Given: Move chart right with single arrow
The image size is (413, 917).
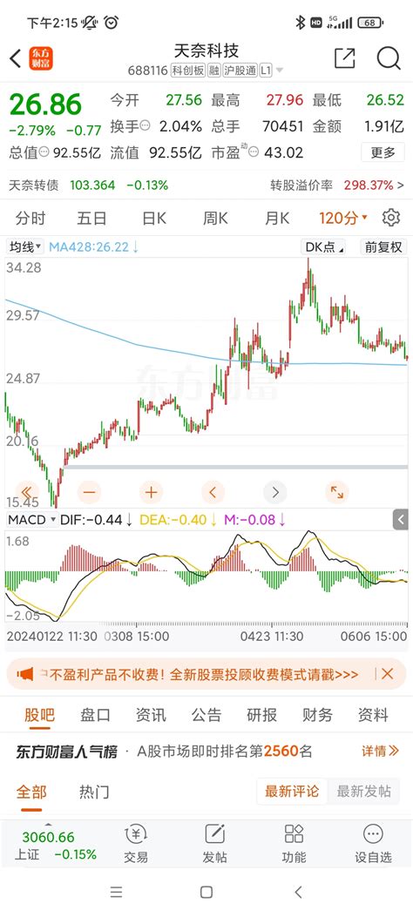Looking at the screenshot, I should (x=275, y=492).
